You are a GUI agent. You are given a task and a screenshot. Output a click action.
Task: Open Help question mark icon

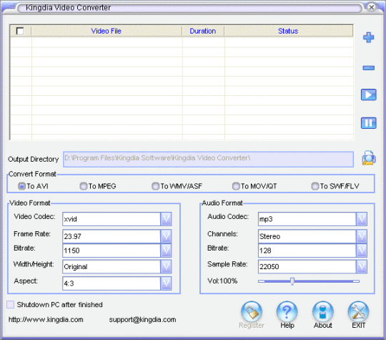(x=287, y=311)
